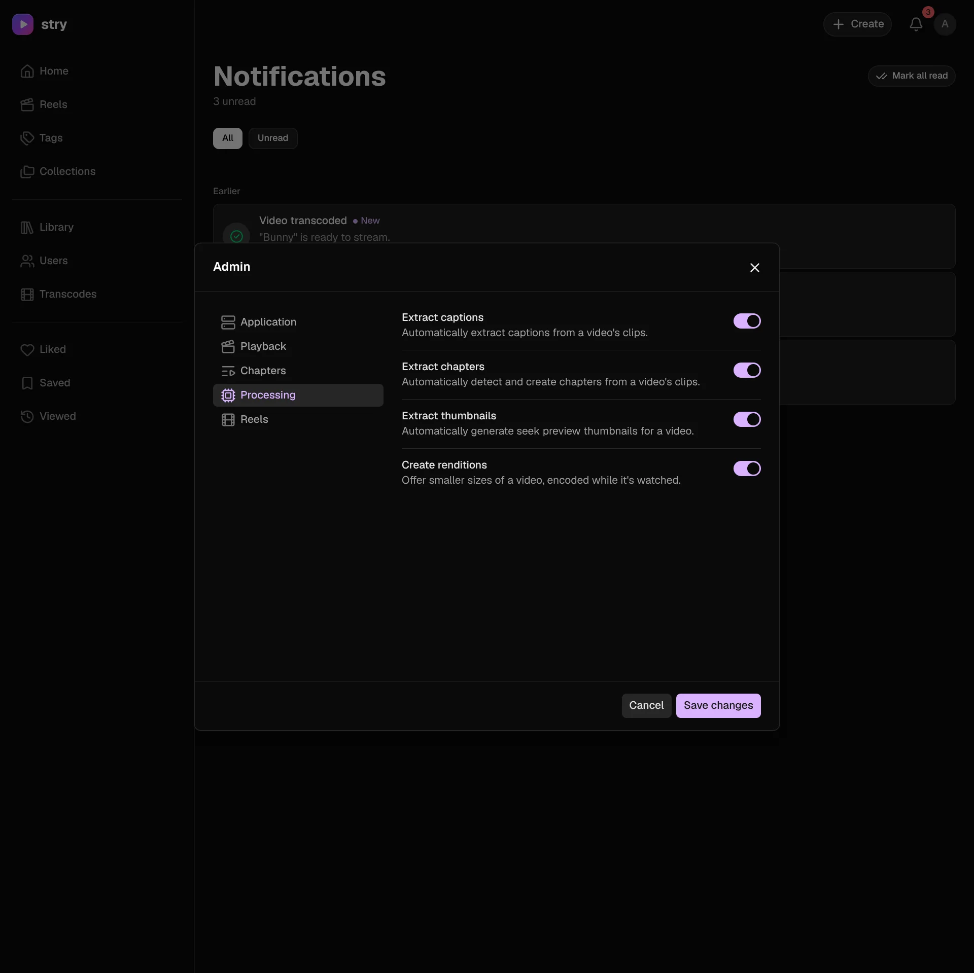This screenshot has width=974, height=973.
Task: Go to Tags in sidebar
Action: coord(97,138)
